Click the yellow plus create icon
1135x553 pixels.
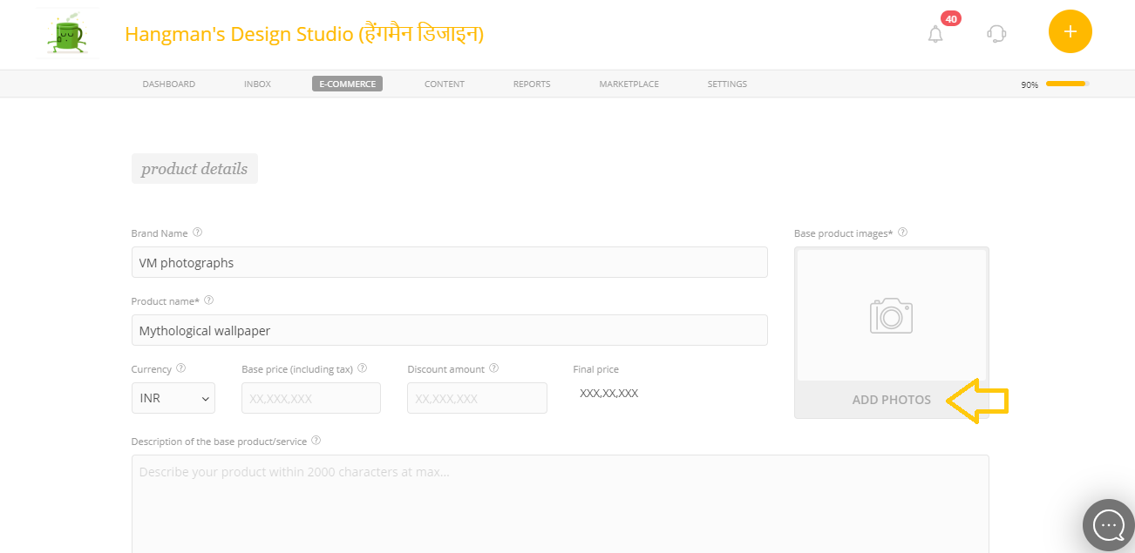pyautogui.click(x=1070, y=31)
